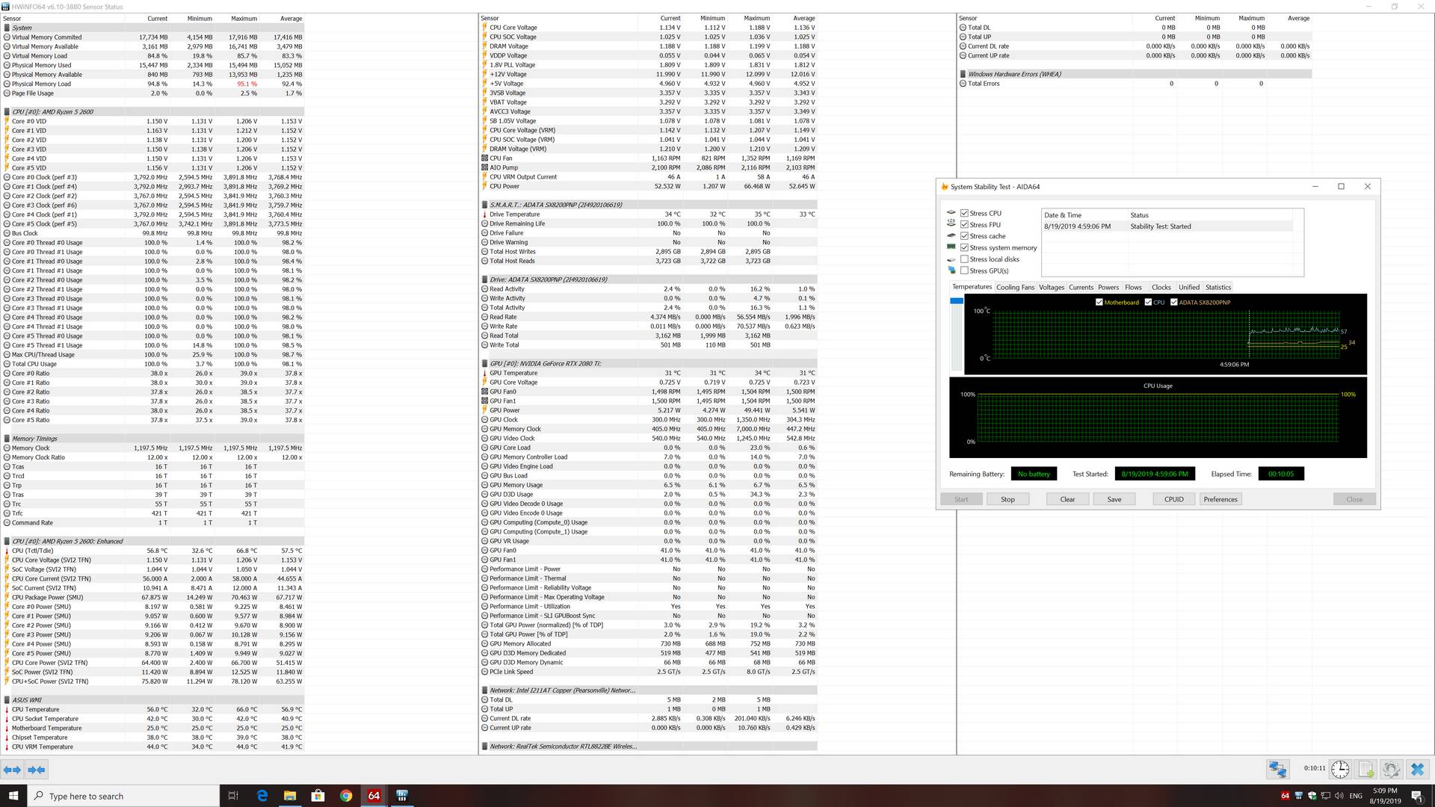This screenshot has width=1435, height=807.
Task: Click the CPU chip icon beside Stress CPU
Action: (x=951, y=213)
